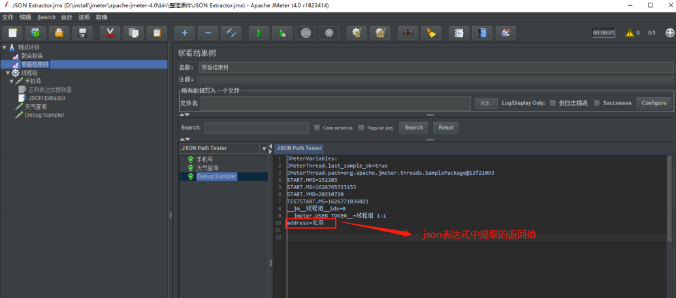676x298 pixels.
Task: Paste element using clipboard icon
Action: pos(157,33)
